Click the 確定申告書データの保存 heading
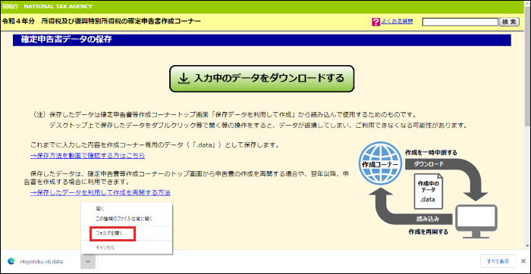Image resolution: width=531 pixels, height=274 pixels. click(x=67, y=39)
